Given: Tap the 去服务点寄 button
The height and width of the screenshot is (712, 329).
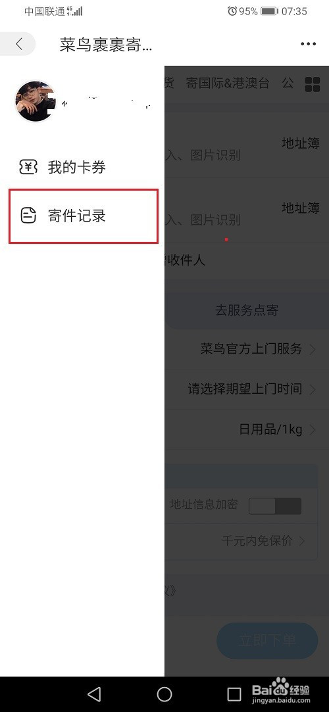Looking at the screenshot, I should (247, 310).
